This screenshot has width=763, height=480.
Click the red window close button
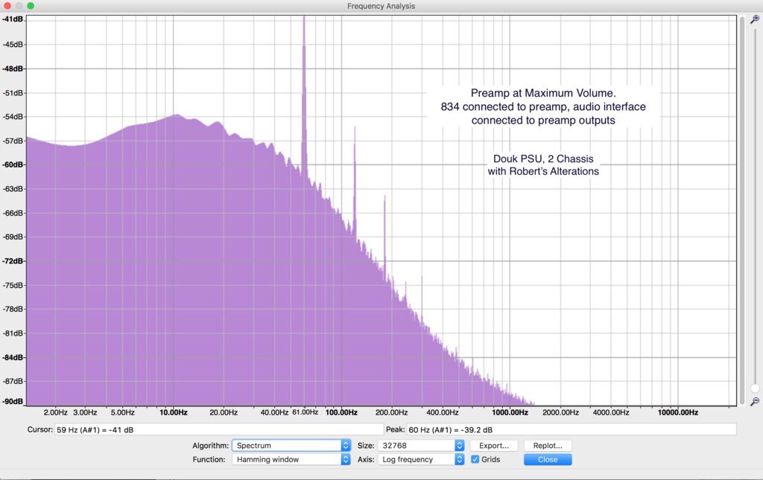coord(7,6)
